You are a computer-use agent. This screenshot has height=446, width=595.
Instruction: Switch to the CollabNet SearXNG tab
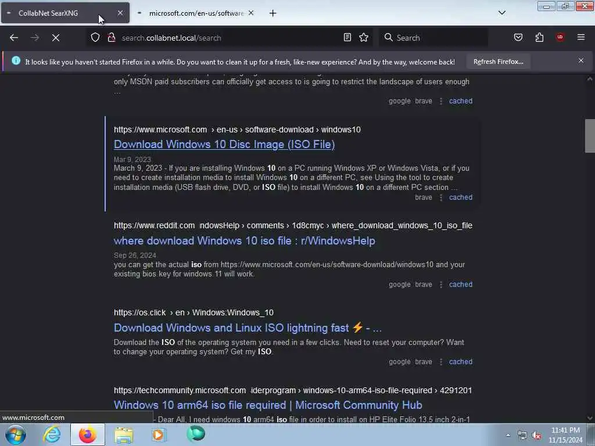point(65,13)
